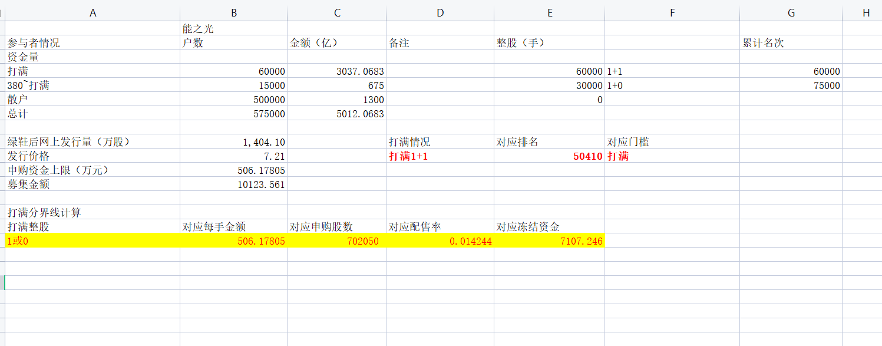
Task: Click the 绿鞋后网上发行量（万股） label
Action: coord(93,141)
